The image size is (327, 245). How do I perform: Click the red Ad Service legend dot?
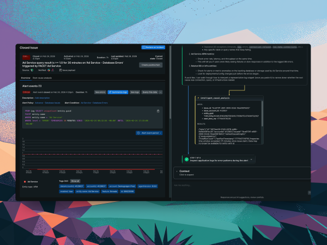coord(25,182)
